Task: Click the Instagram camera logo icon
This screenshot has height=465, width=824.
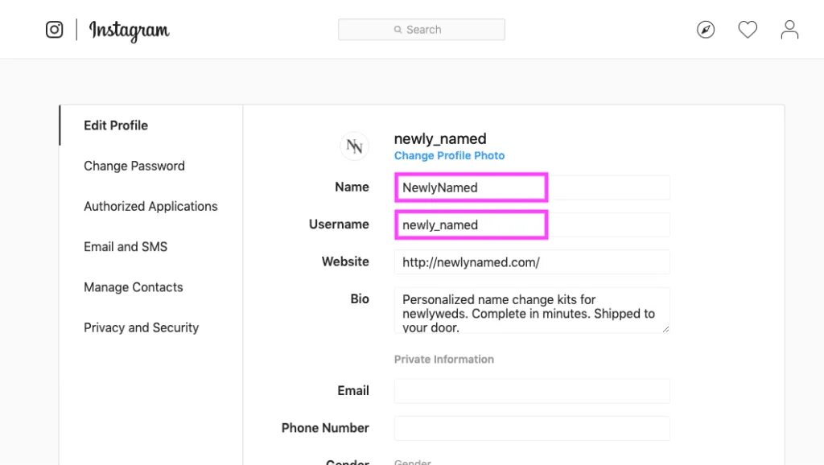Action: [55, 30]
